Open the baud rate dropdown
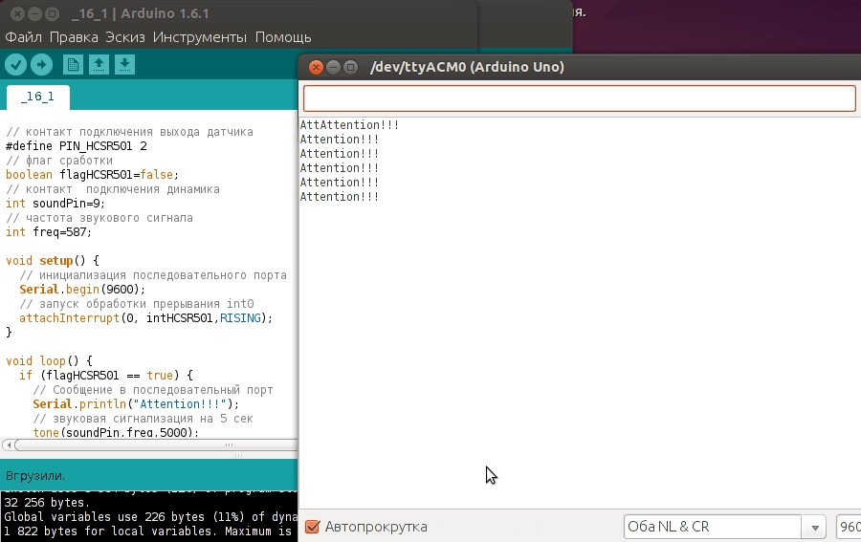The height and width of the screenshot is (542, 861). click(x=848, y=527)
